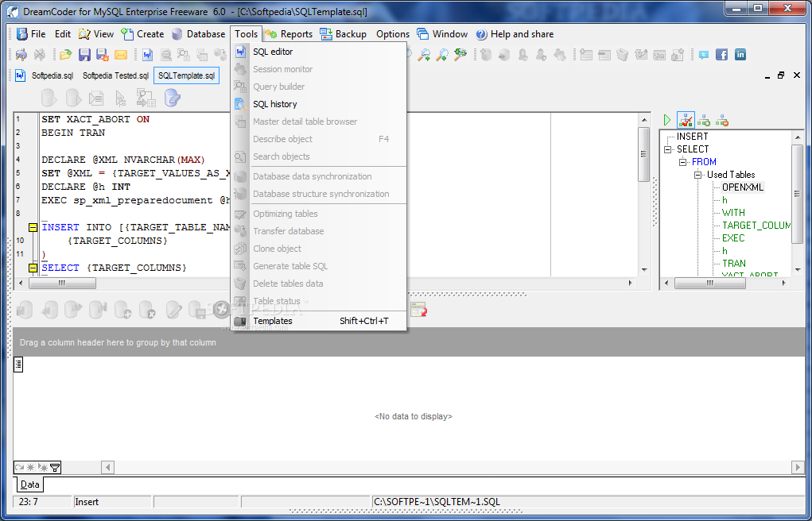This screenshot has height=521, width=812.
Task: Click the green run arrow above tree
Action: (667, 121)
